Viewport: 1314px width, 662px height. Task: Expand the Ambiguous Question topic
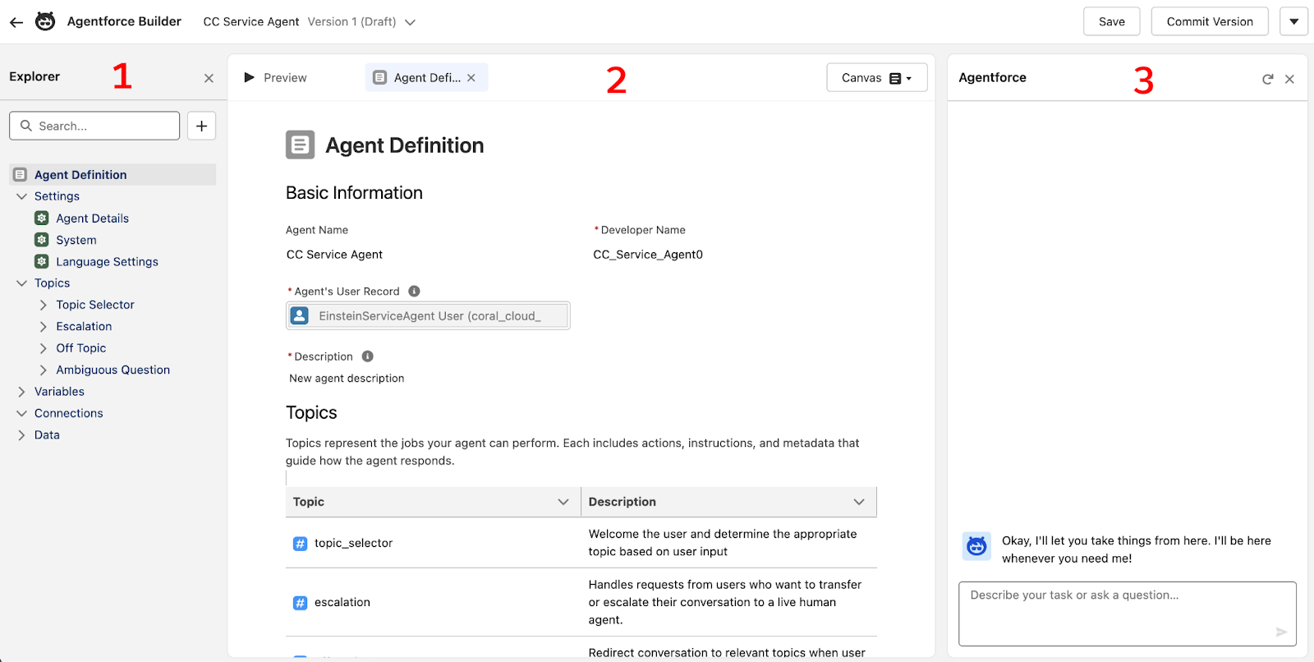(43, 370)
